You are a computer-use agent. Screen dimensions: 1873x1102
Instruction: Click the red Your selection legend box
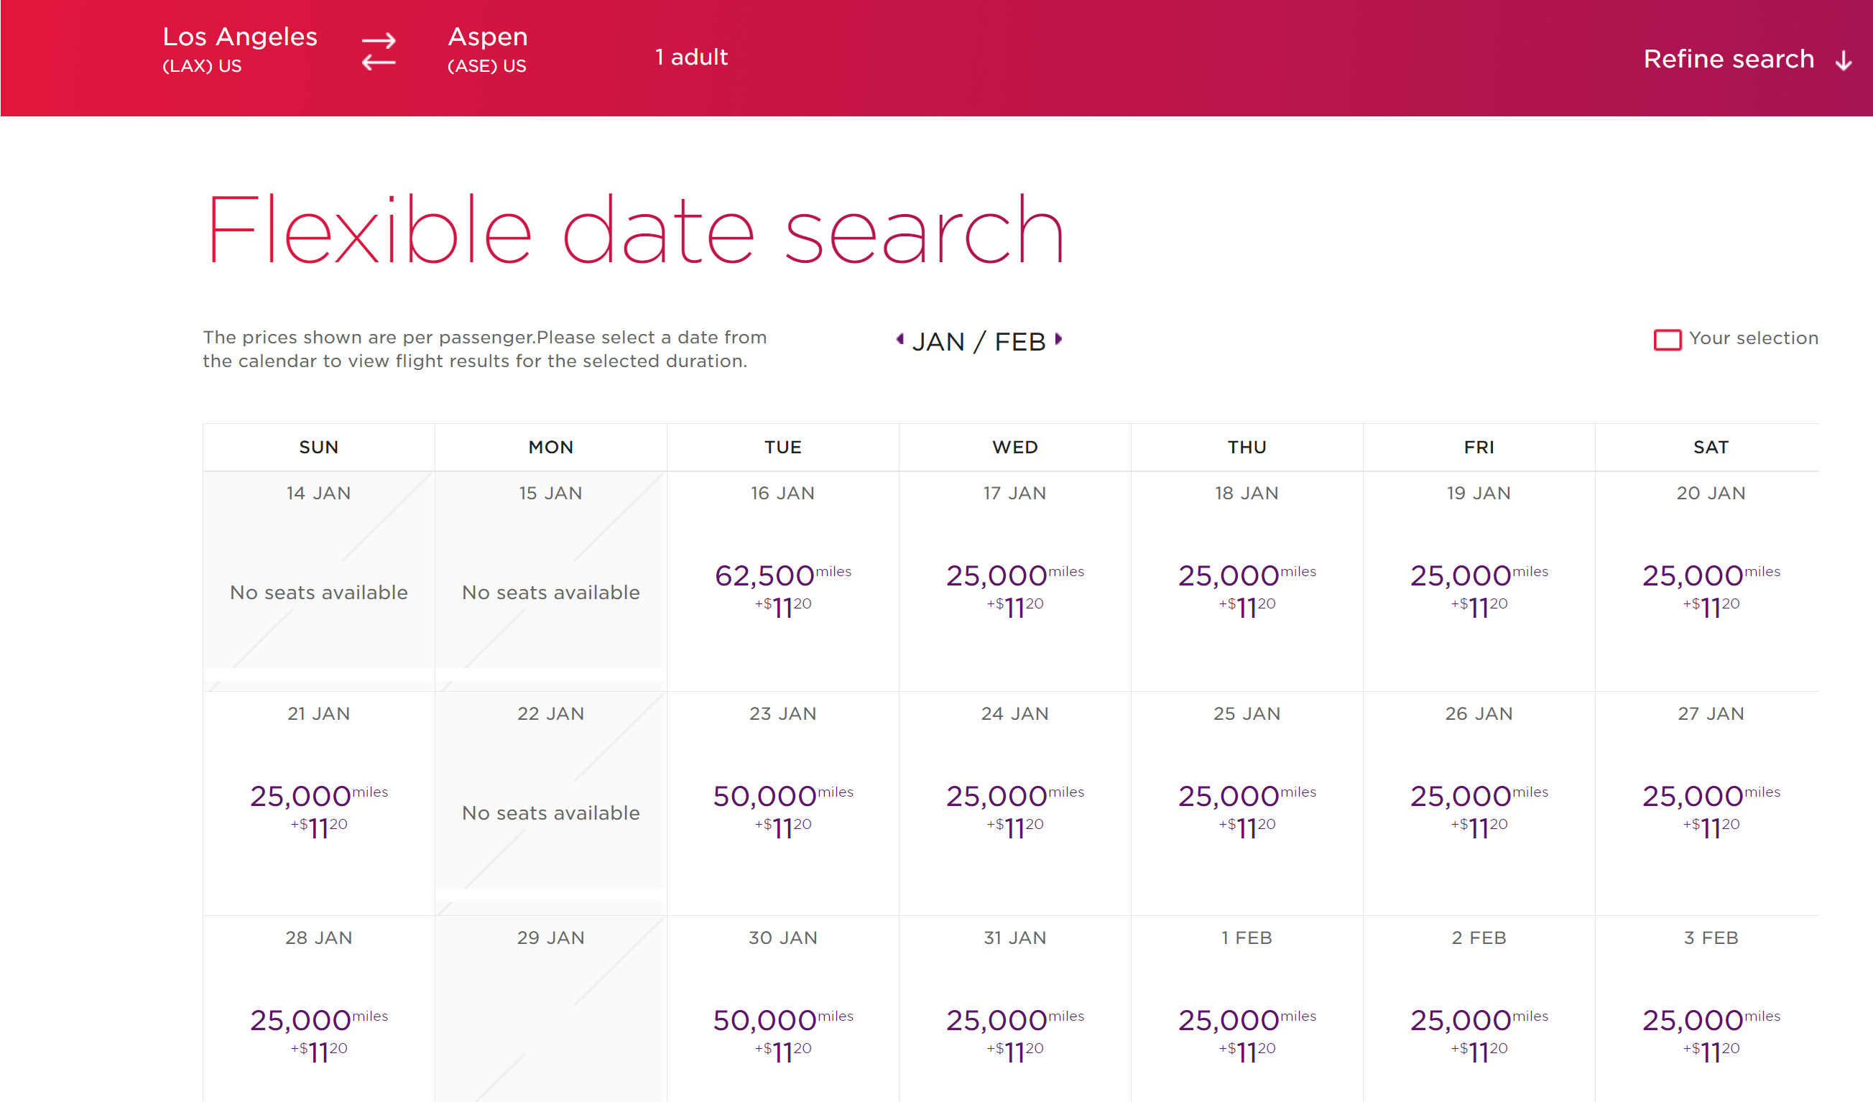tap(1666, 340)
